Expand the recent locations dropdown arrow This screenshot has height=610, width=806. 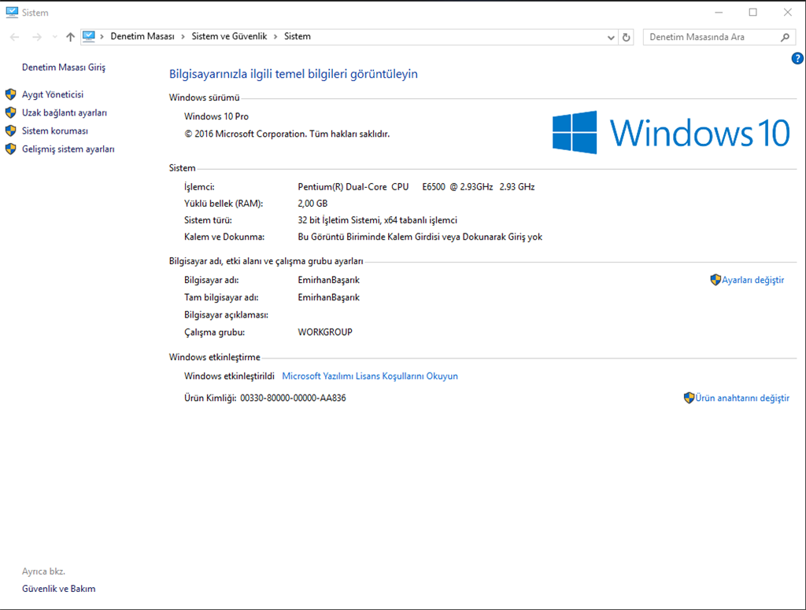tap(54, 37)
